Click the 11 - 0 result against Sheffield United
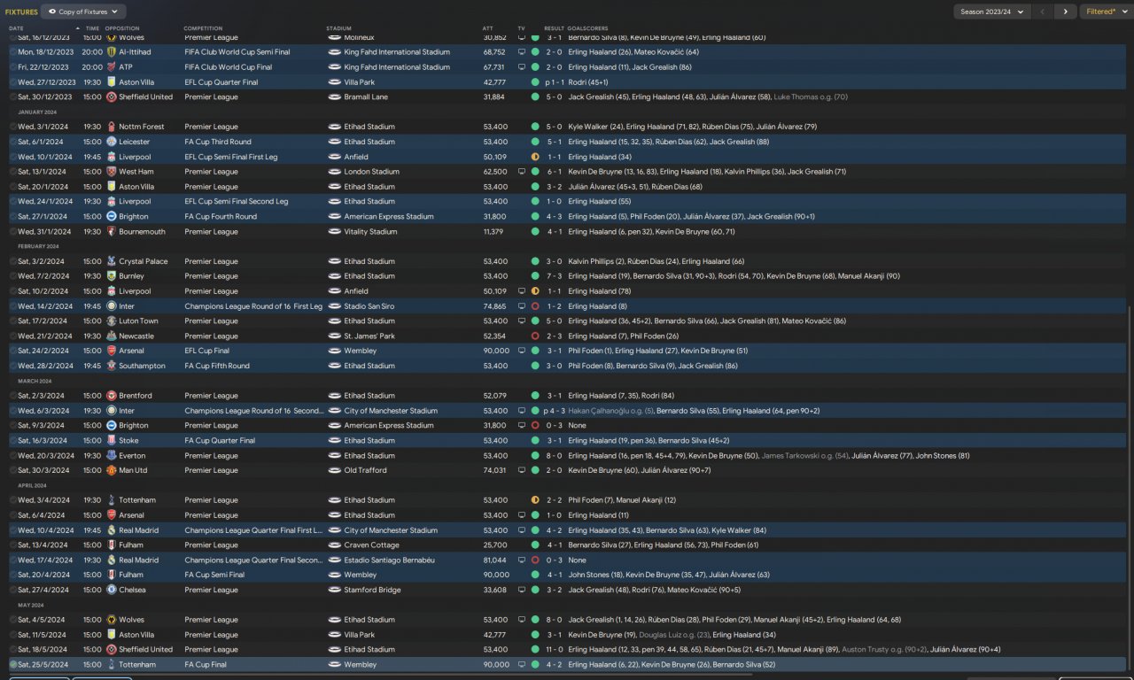The width and height of the screenshot is (1134, 680). pyautogui.click(x=554, y=649)
